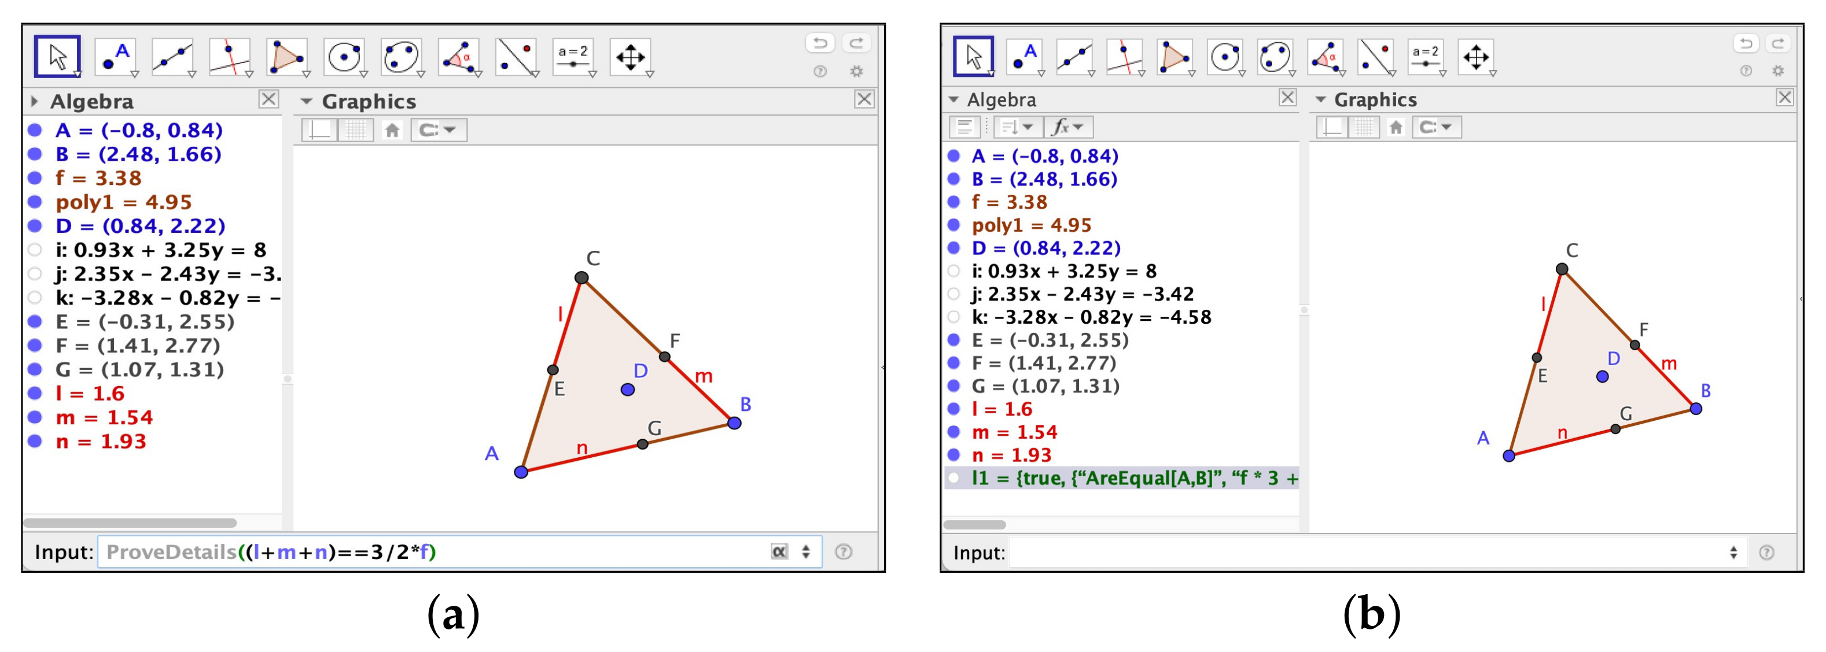The image size is (1826, 652).
Task: Hide point D by clicking its visibility circle
Action: pyautogui.click(x=34, y=227)
